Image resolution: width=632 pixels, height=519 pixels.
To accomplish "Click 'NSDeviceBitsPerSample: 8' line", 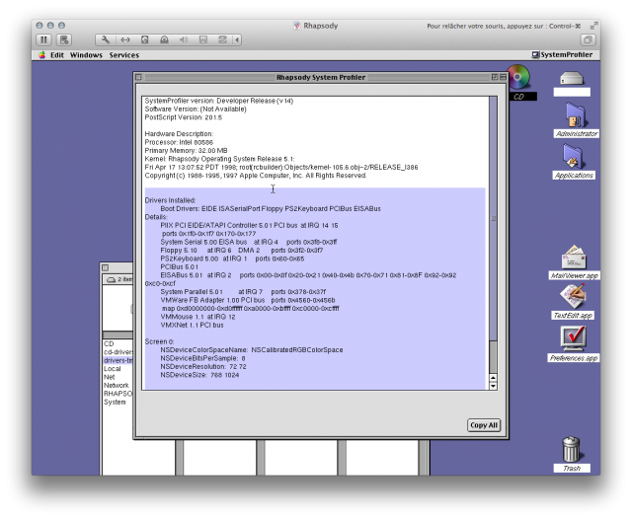I will click(x=202, y=358).
